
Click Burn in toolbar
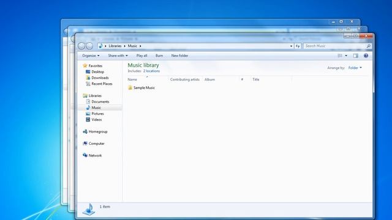pyautogui.click(x=159, y=56)
